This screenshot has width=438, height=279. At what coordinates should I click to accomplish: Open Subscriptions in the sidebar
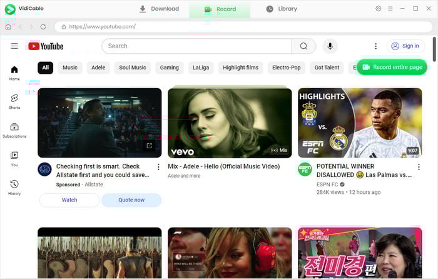[x=14, y=130]
